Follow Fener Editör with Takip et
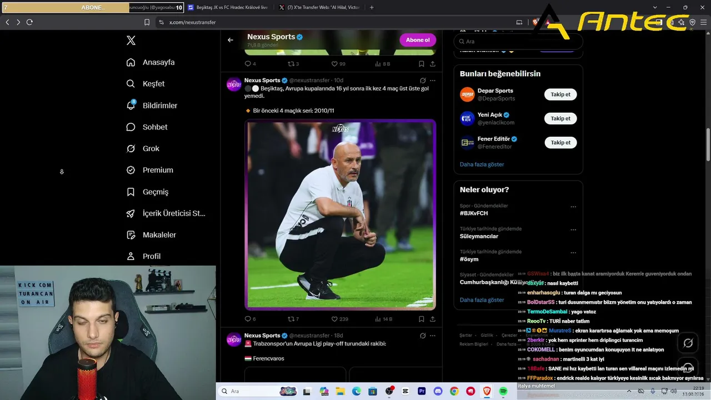This screenshot has height=400, width=711. (x=560, y=143)
